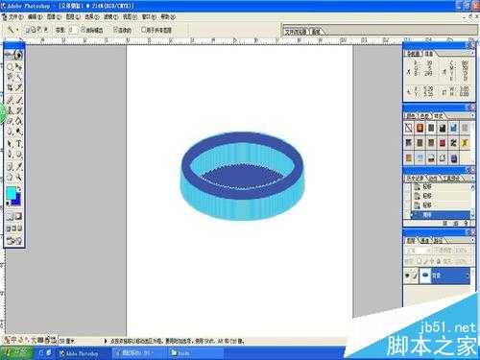Toggle lock transparent pixels in Layers panel
The height and width of the screenshot is (360, 480).
tap(419, 261)
